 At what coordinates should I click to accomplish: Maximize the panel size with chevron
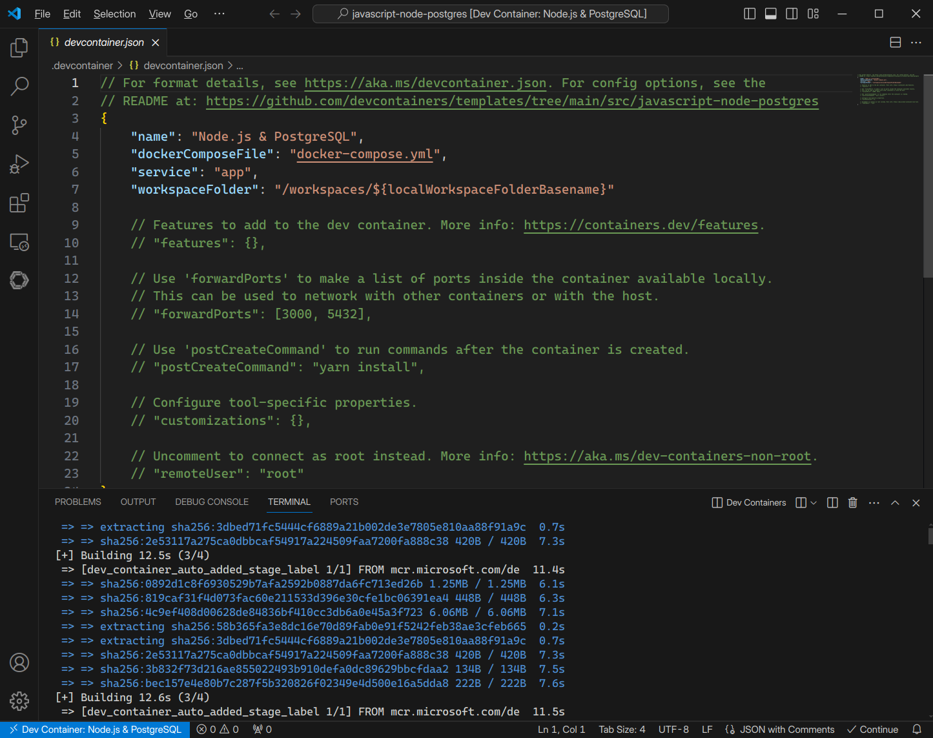[x=895, y=503]
